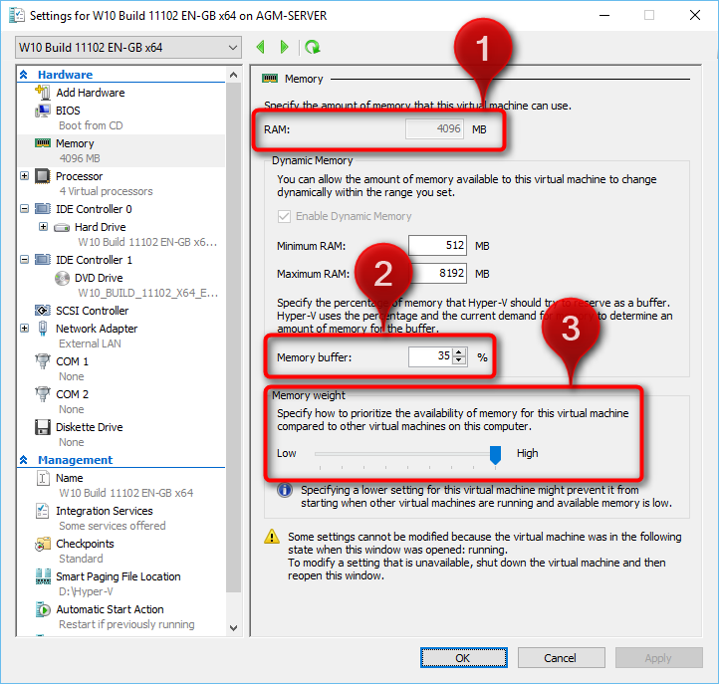Screen dimensions: 719x684
Task: Close the Settings window
Action: click(x=695, y=15)
